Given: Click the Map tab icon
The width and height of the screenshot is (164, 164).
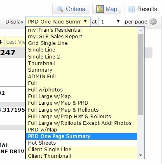Looking at the screenshot, I should coord(100,9).
